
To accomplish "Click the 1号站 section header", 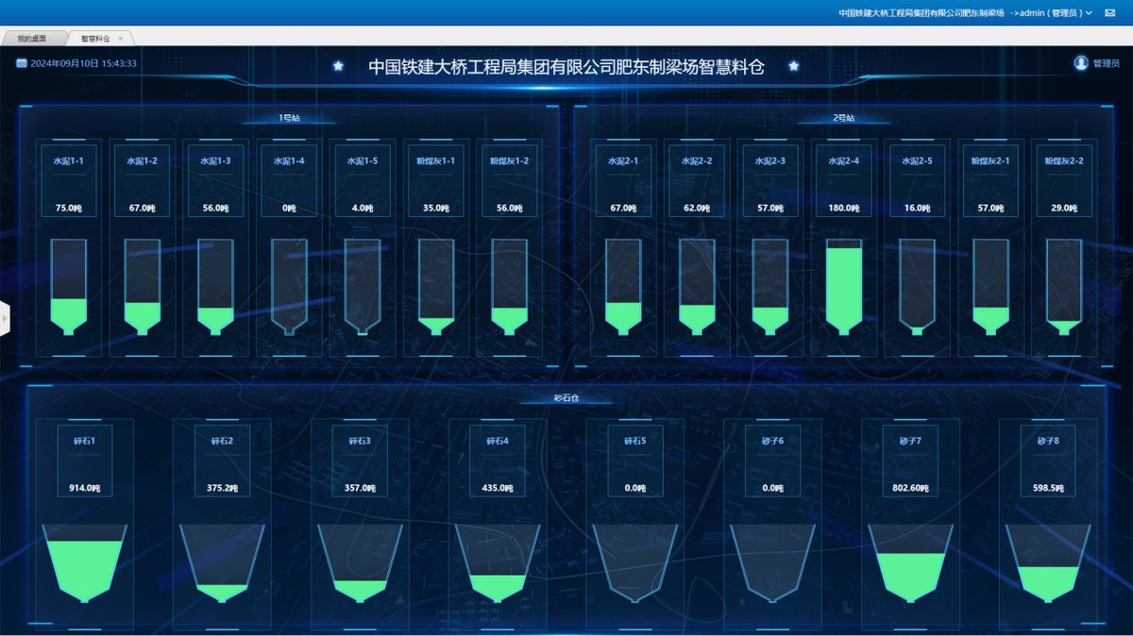I will (289, 119).
